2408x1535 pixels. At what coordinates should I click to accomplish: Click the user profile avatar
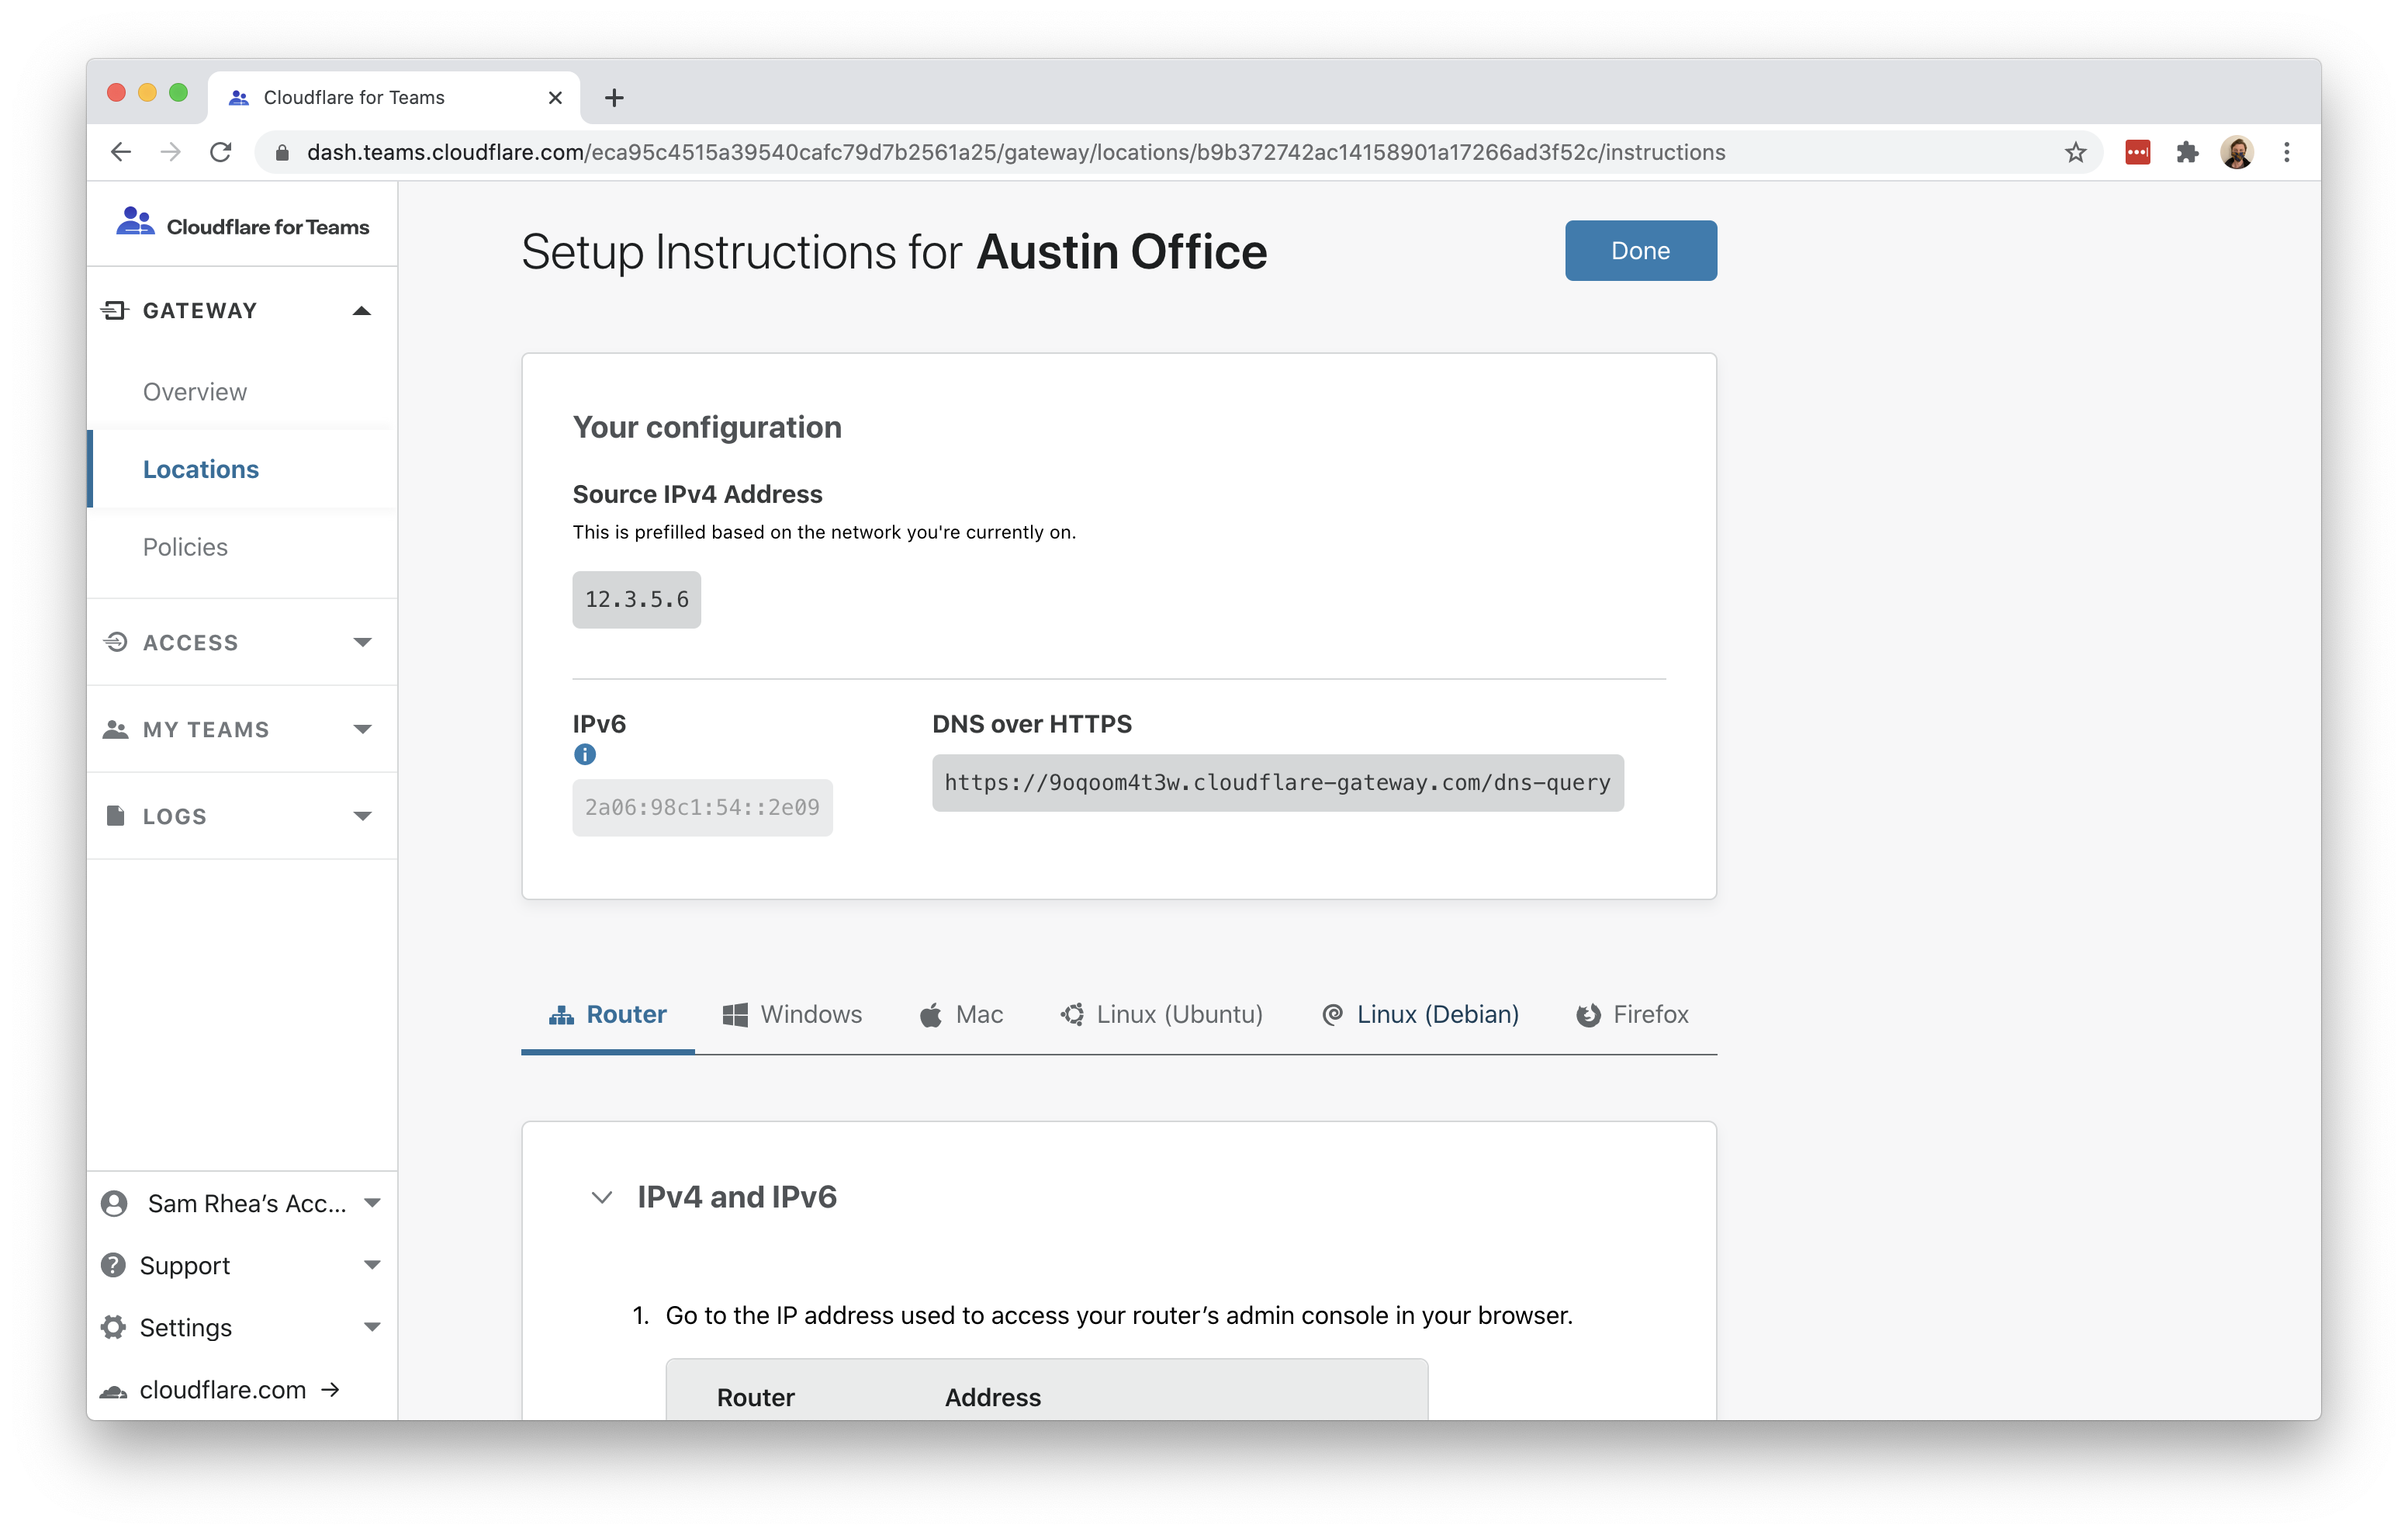[2236, 152]
